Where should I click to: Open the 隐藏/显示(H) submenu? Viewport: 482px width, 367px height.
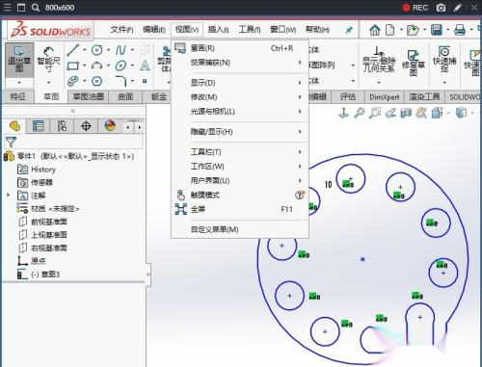240,132
